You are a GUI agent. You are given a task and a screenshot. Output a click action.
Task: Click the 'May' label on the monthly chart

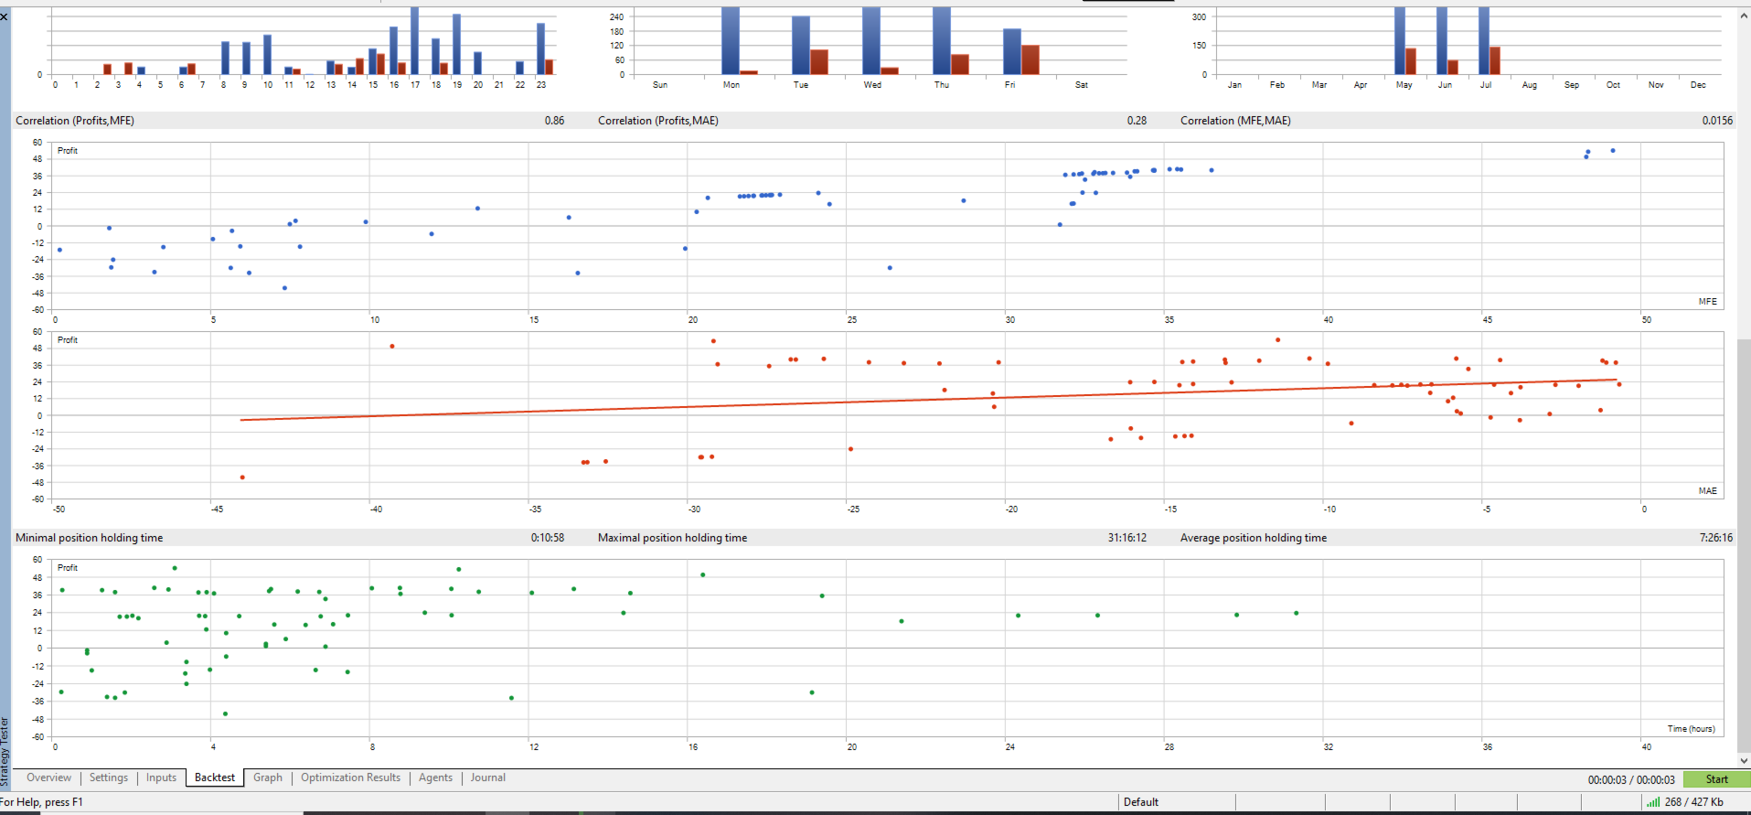(1404, 85)
